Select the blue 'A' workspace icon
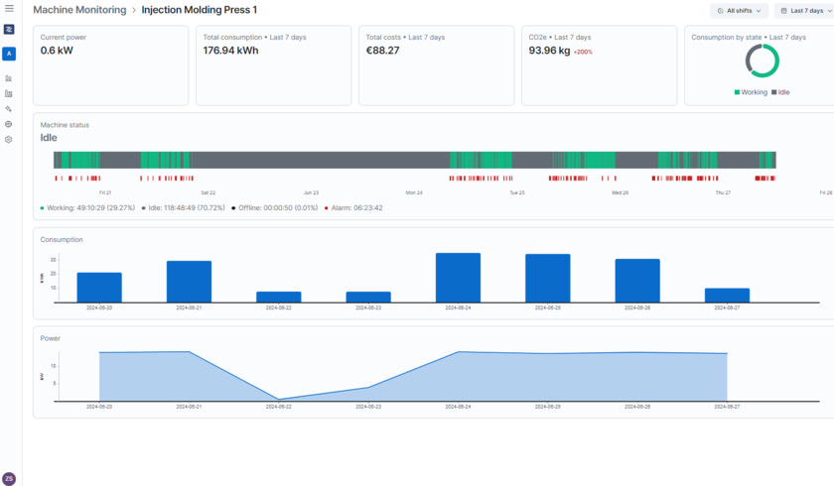 [x=9, y=54]
